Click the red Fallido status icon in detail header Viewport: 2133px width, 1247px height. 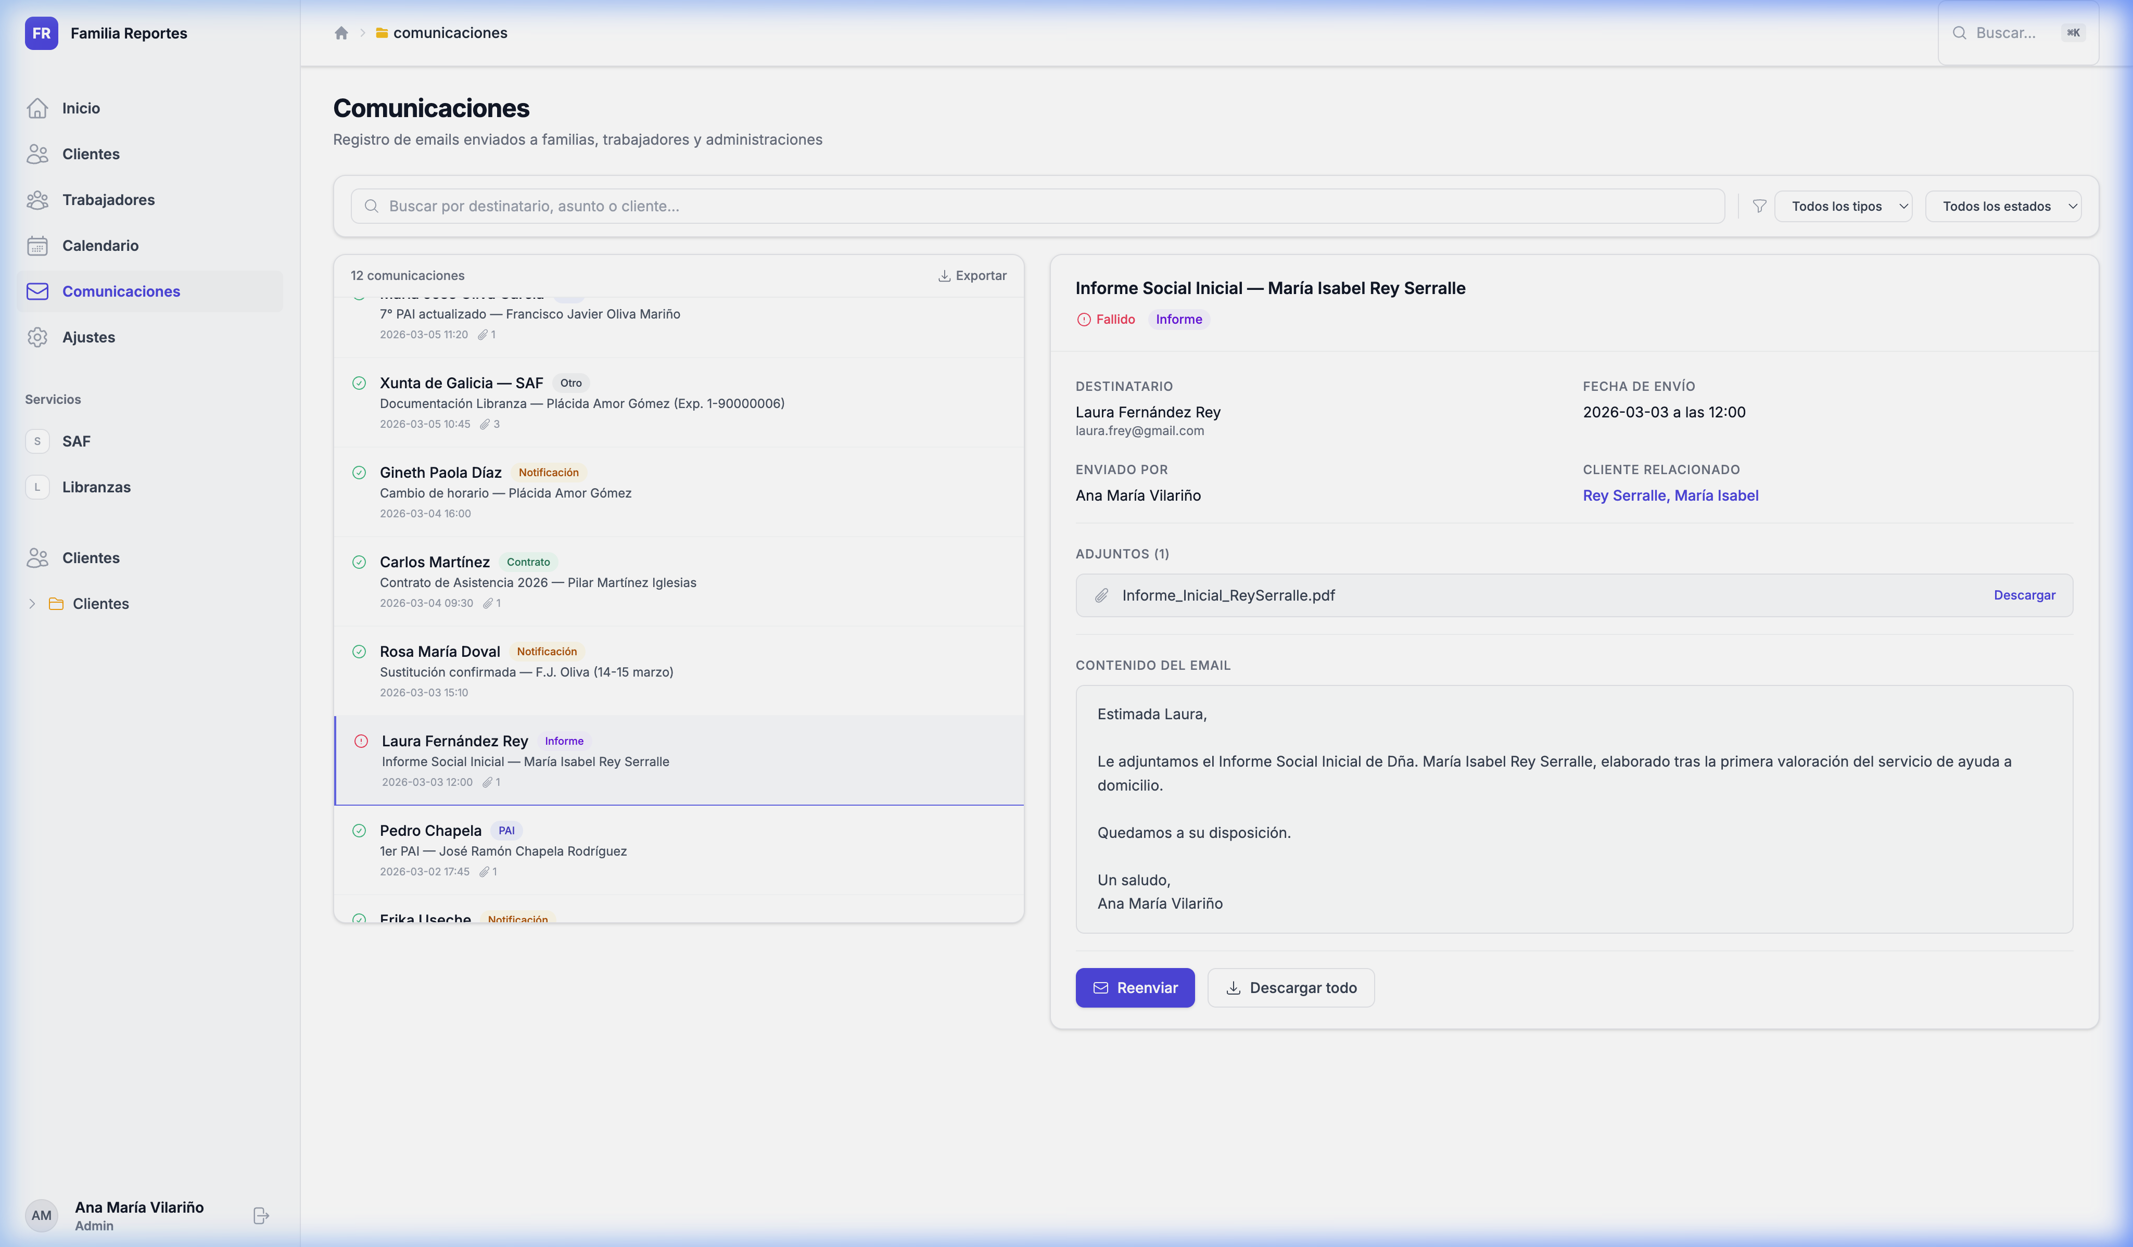pyautogui.click(x=1084, y=319)
